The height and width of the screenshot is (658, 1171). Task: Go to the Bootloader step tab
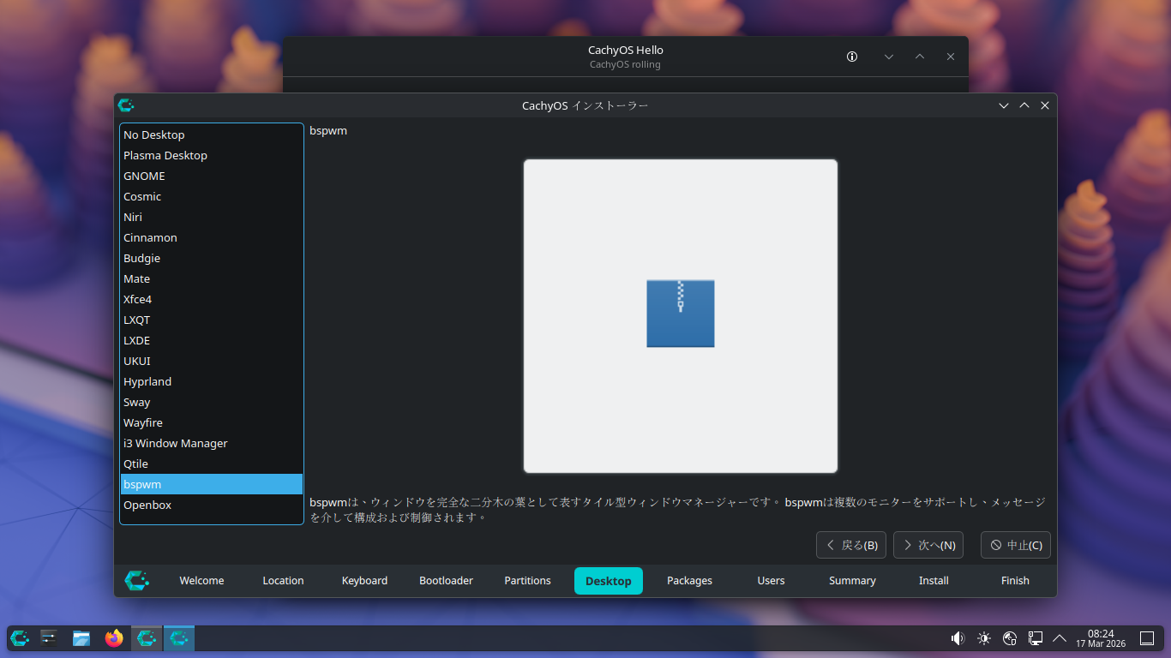[446, 581]
